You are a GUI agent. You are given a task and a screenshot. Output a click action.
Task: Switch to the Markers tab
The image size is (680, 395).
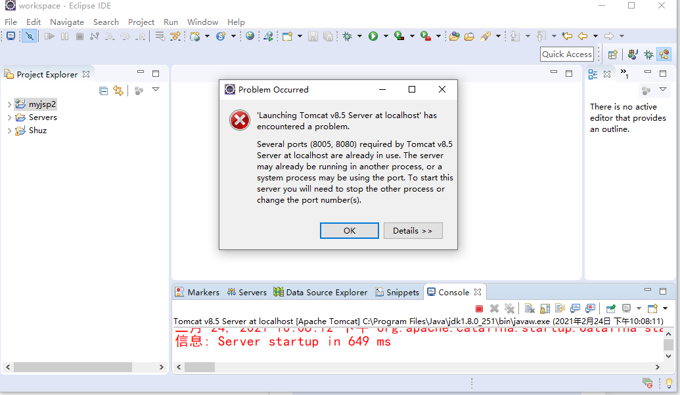pos(197,293)
